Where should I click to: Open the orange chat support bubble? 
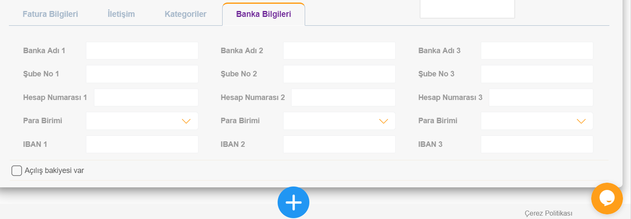[x=607, y=198]
